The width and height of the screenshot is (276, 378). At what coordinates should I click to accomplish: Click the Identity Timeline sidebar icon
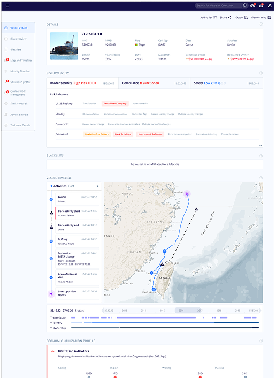pos(6,71)
